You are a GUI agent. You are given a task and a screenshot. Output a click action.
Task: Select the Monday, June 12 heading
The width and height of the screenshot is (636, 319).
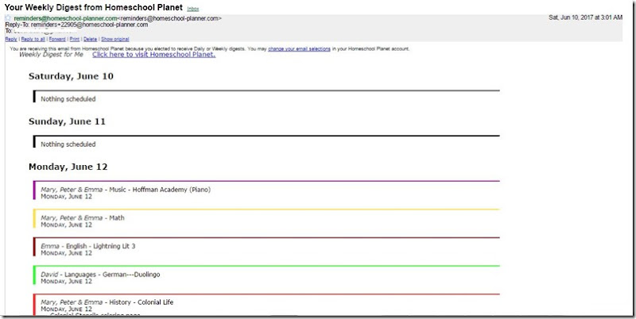[x=68, y=167]
